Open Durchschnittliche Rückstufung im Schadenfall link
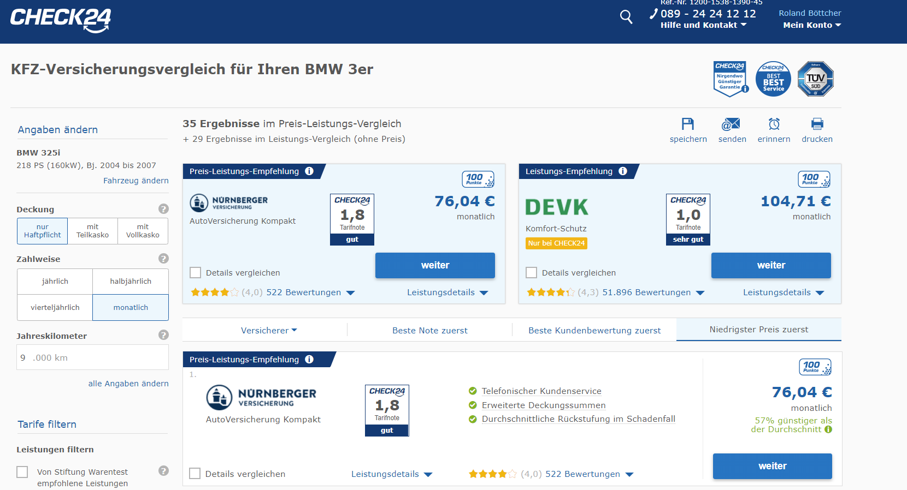Viewport: 907px width, 490px height. coord(579,419)
